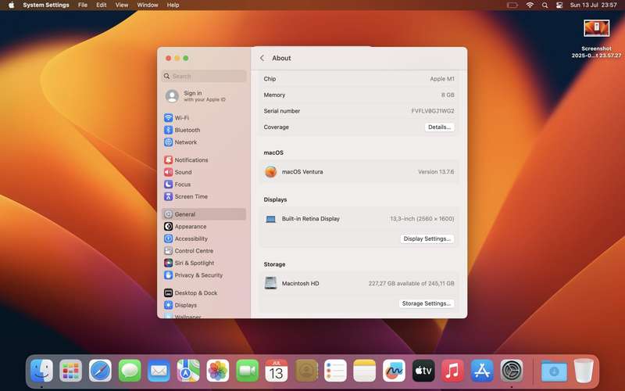Open App Store from the Dock
The width and height of the screenshot is (625, 391).
pos(482,371)
